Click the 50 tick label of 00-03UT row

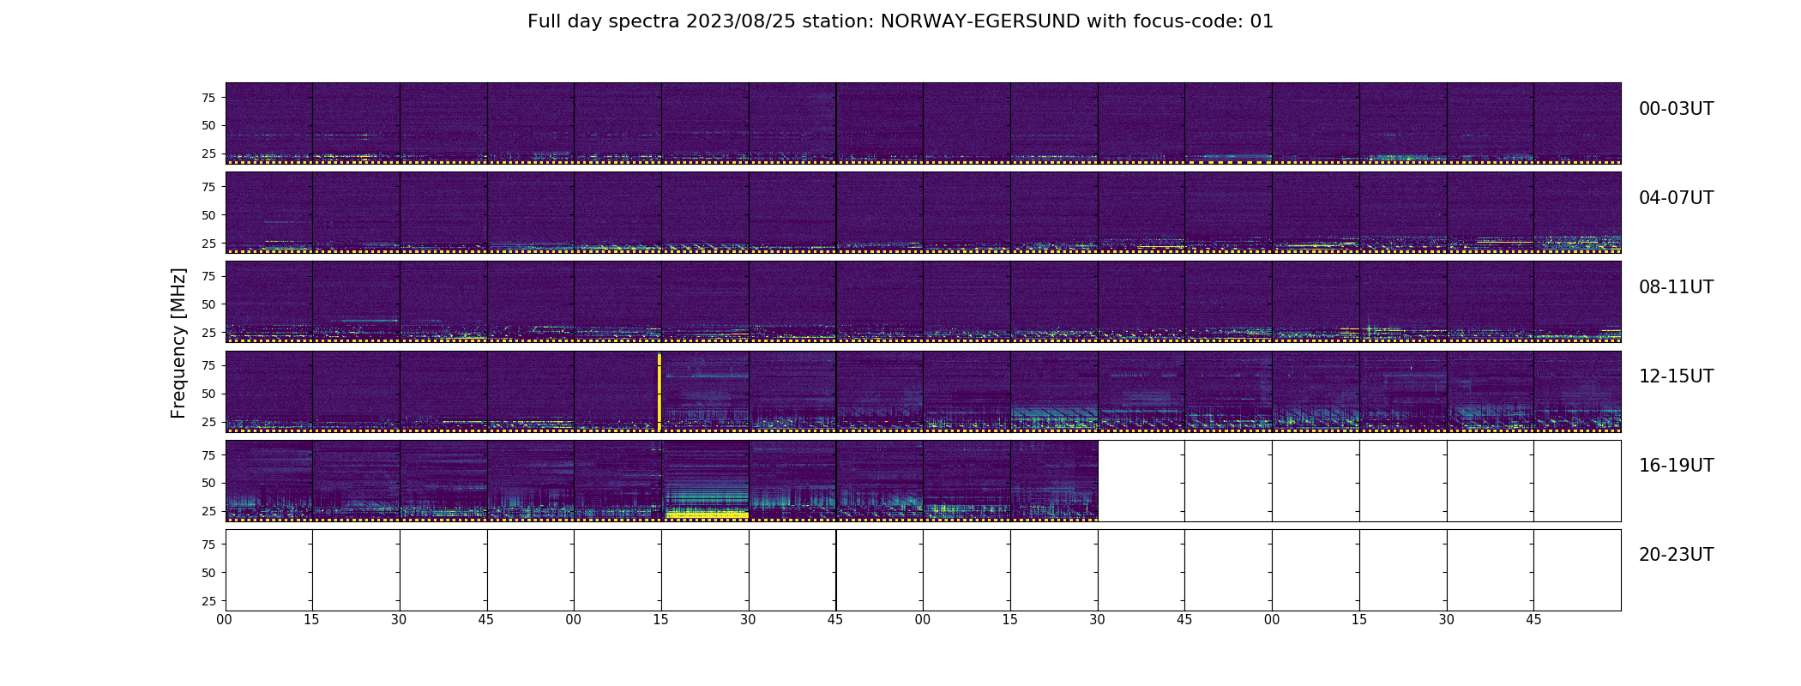point(208,125)
